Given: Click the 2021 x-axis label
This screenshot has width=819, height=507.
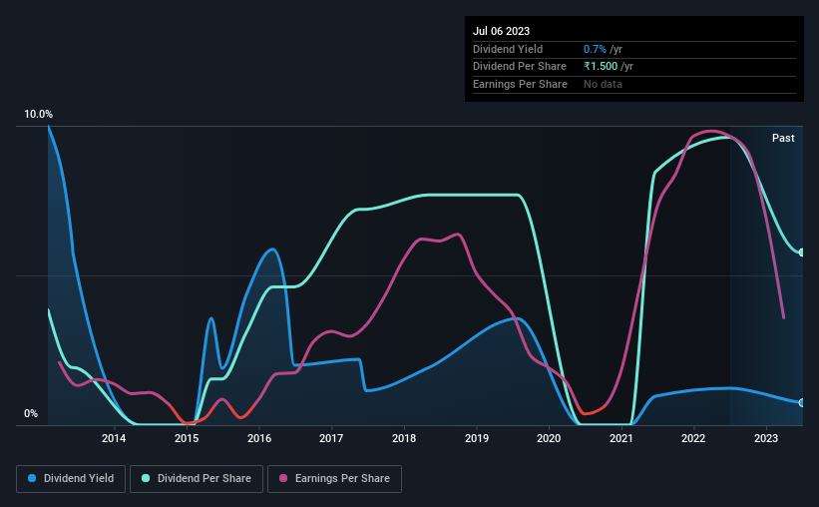Looking at the screenshot, I should point(621,438).
